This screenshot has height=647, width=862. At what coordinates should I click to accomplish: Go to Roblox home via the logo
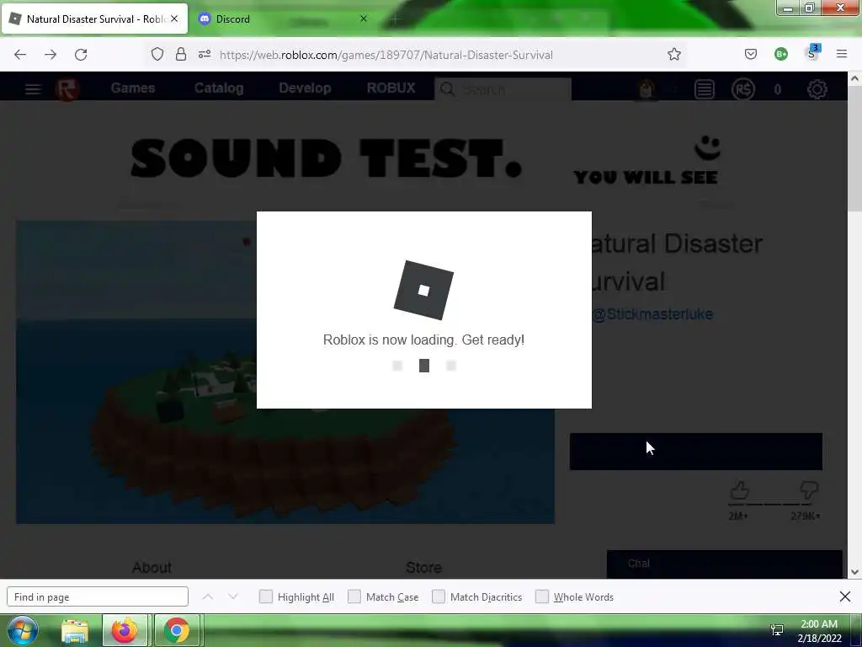coord(67,89)
